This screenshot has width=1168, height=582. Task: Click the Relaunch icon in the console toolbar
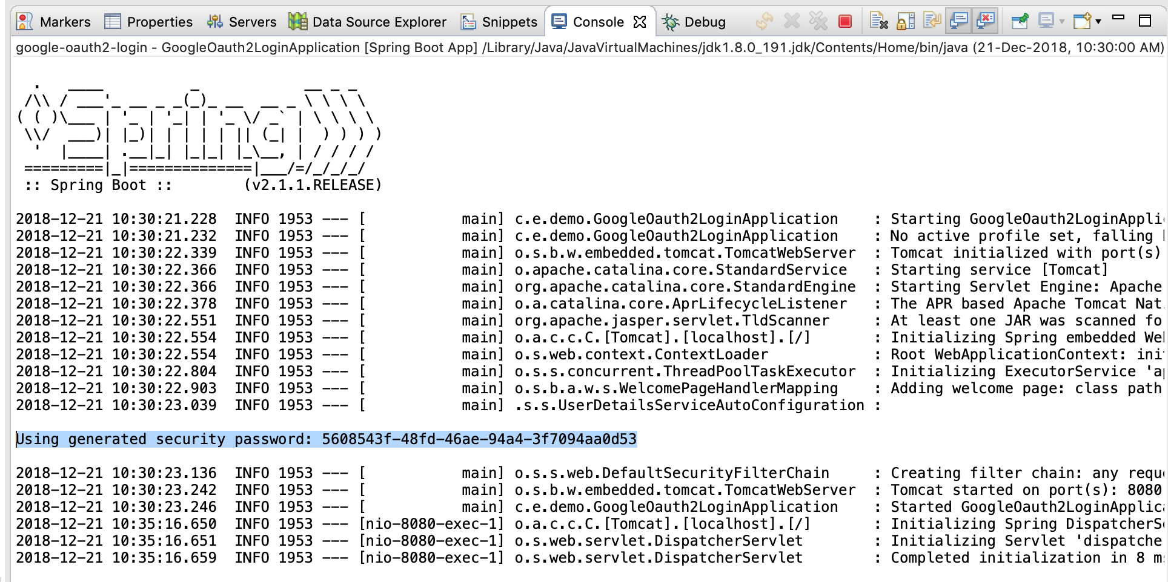click(x=765, y=22)
